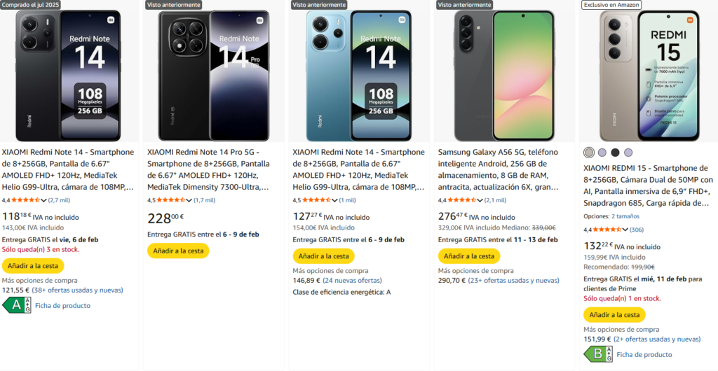The width and height of the screenshot is (718, 371).
Task: Open the Samsung Galaxy A56 "2,1 mil" reviews link
Action: (x=495, y=200)
